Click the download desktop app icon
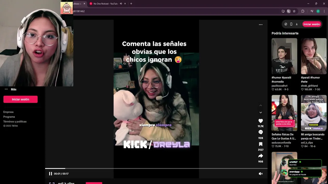 (297, 24)
